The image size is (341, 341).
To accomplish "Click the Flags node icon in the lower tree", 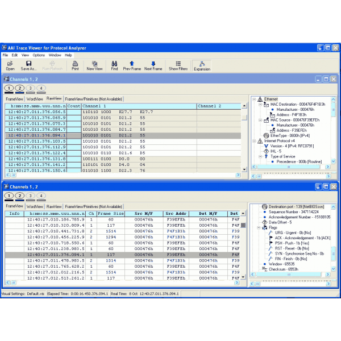I will 265,228.
